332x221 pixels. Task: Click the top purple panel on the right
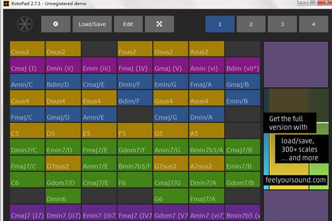[x=296, y=65]
